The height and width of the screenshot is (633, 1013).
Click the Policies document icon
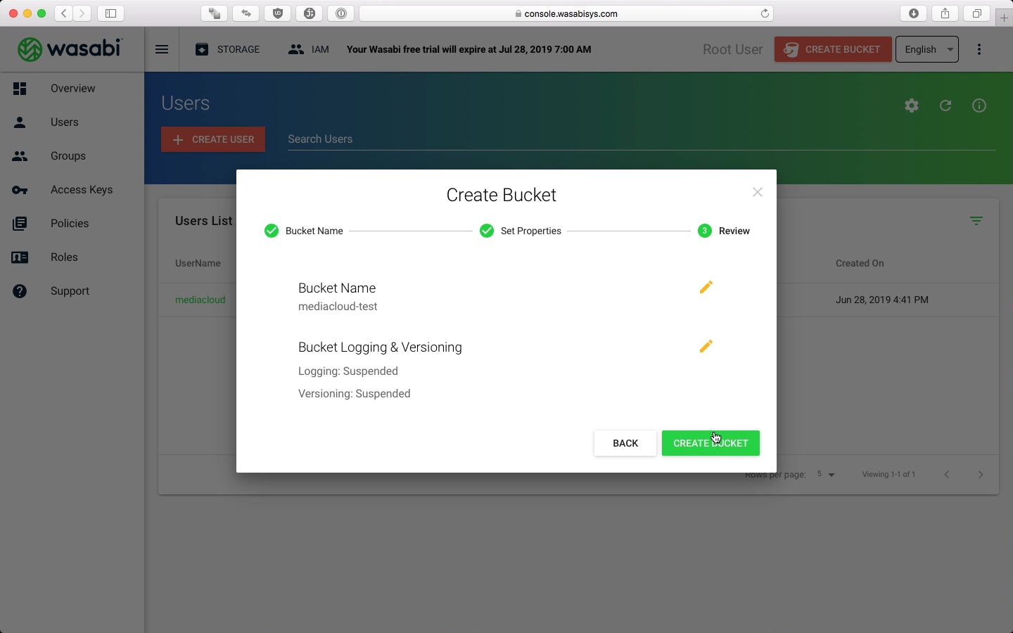20,224
